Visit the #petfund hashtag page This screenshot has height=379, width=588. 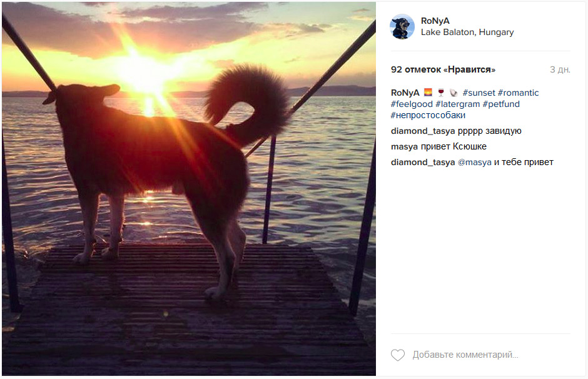tap(501, 104)
